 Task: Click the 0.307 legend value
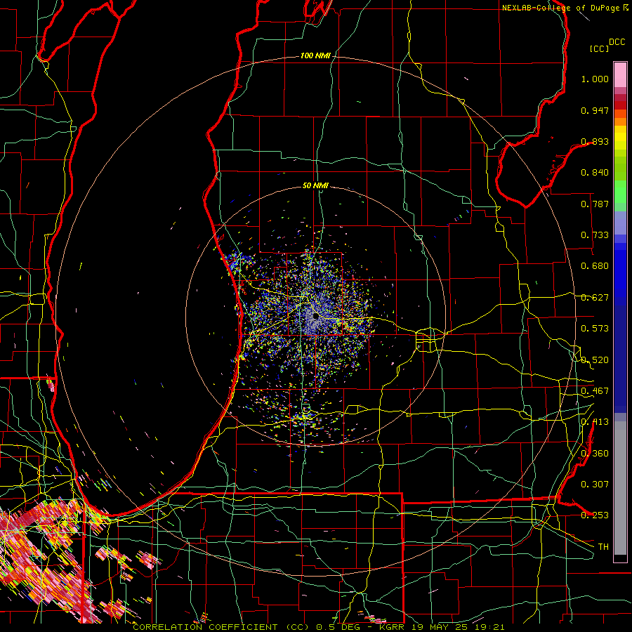[x=595, y=485]
